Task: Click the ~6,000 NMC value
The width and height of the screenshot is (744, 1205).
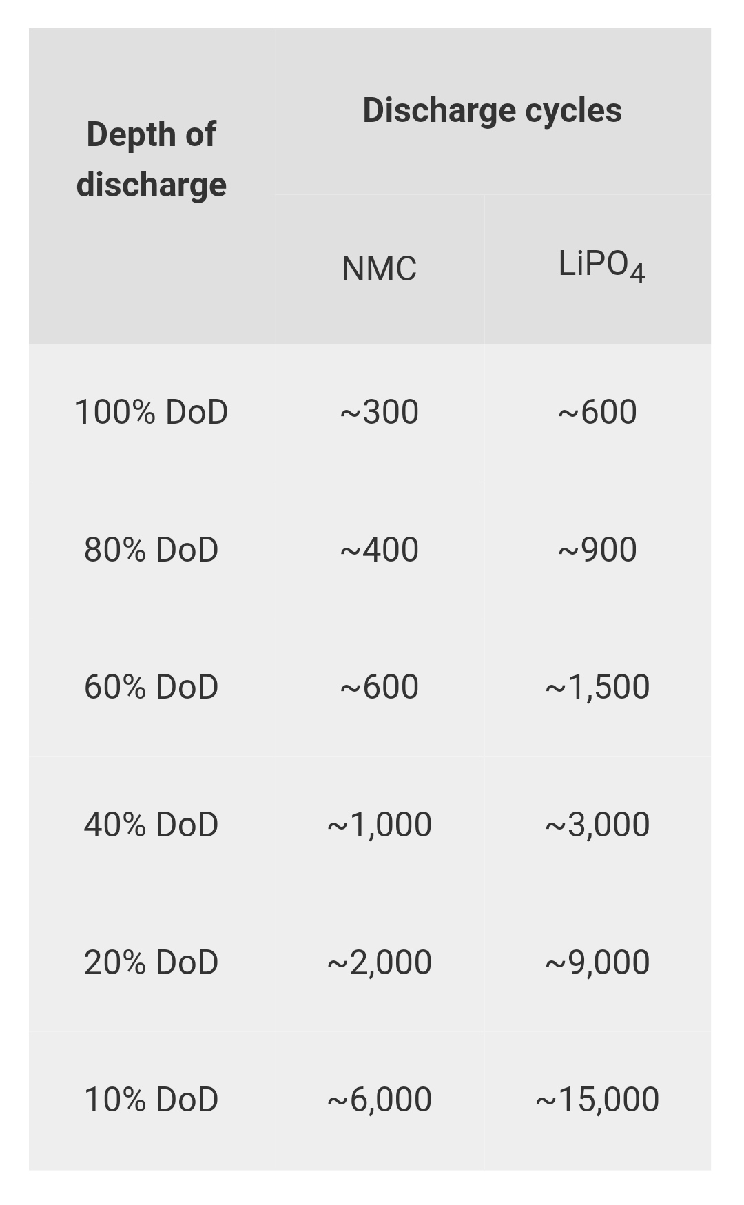Action: click(379, 1100)
